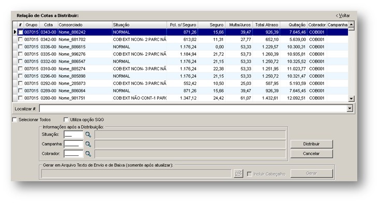This screenshot has height=203, width=379.
Task: Select the row with Nome_886615
Action: tap(181, 47)
